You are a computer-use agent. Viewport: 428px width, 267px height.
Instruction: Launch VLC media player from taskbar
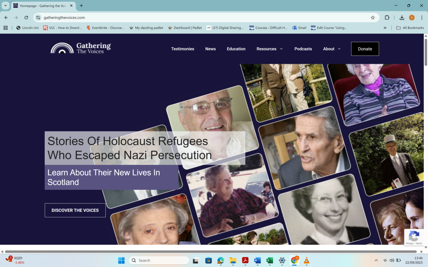[x=306, y=260]
